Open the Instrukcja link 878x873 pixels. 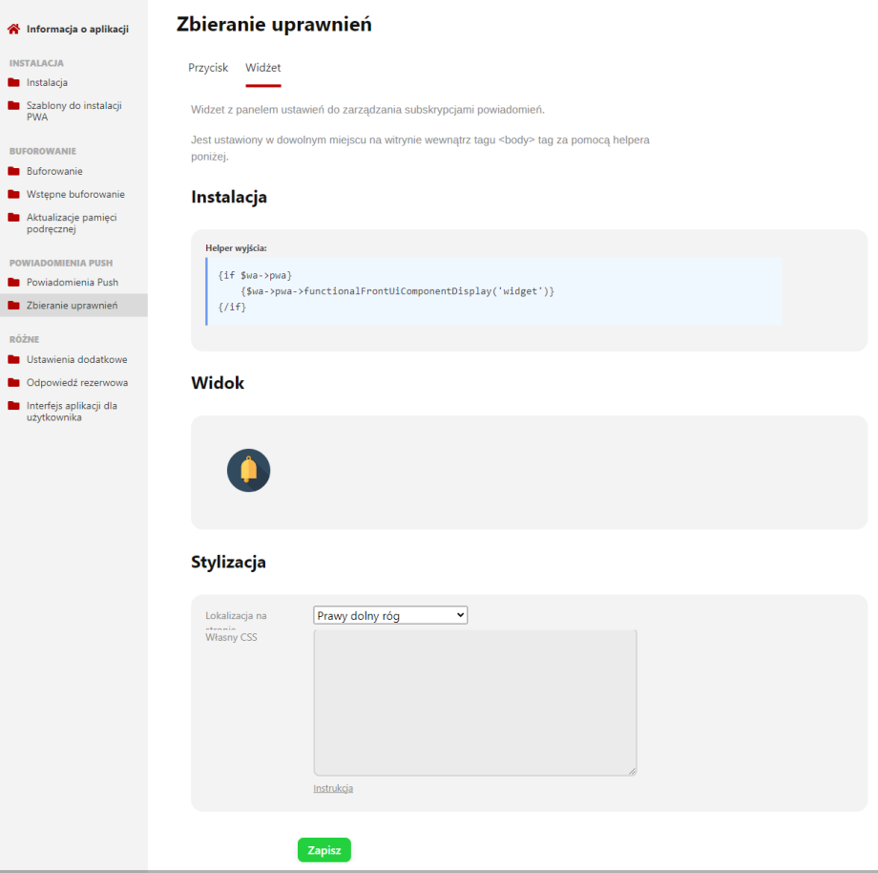pyautogui.click(x=333, y=788)
